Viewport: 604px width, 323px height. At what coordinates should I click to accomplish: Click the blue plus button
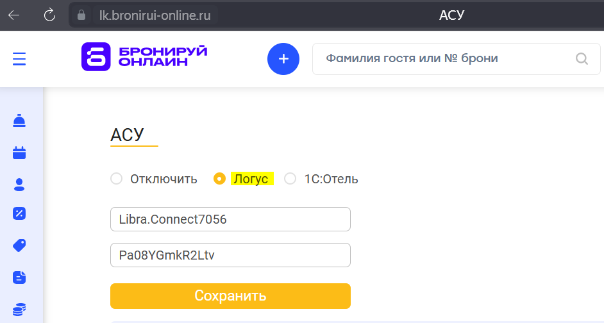(x=283, y=59)
